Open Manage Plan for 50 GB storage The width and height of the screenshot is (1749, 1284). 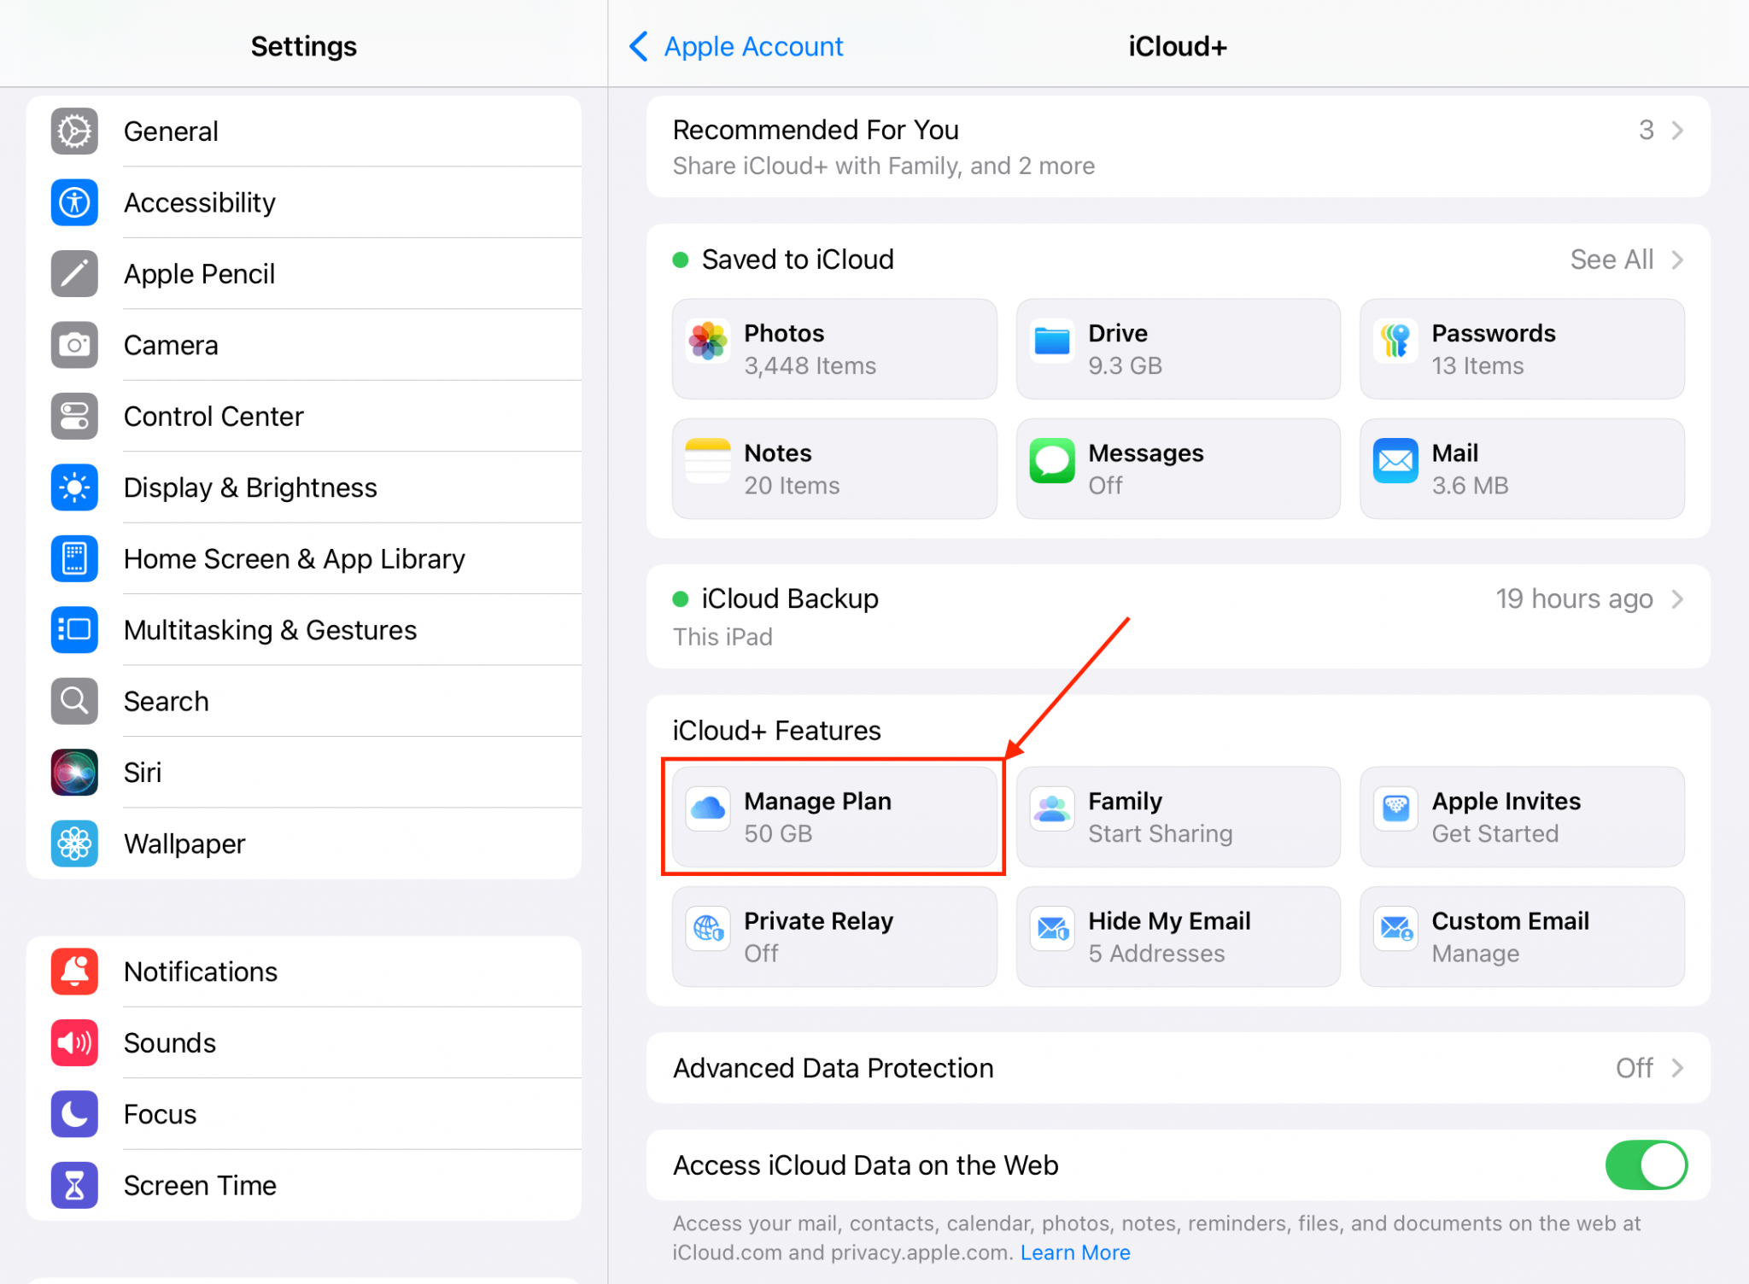point(833,817)
